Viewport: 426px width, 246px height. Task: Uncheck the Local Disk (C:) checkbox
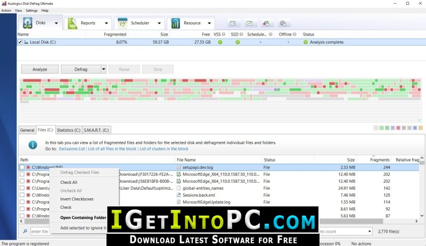point(20,42)
